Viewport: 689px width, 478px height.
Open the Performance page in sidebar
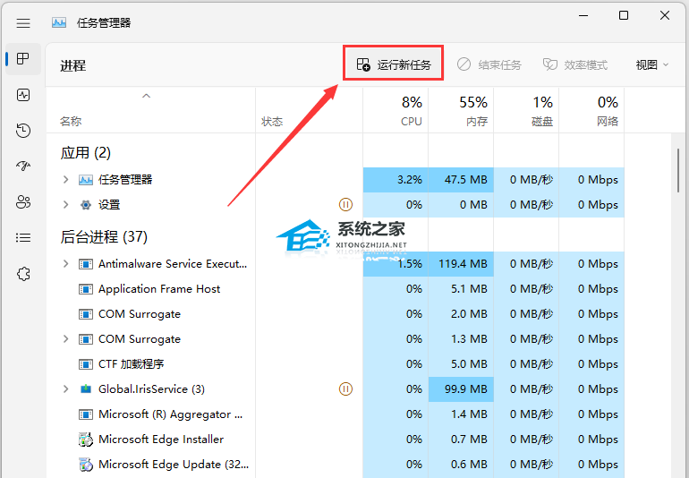tap(23, 95)
